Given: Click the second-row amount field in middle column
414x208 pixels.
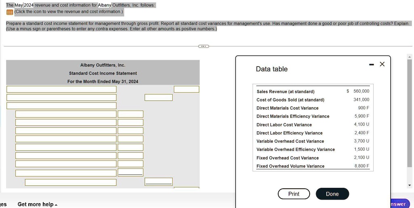Looking at the screenshot, I should pos(158,98).
